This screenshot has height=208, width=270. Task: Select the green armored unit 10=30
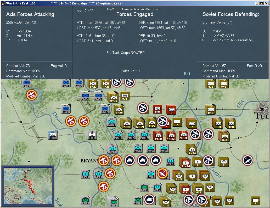[x=144, y=188]
